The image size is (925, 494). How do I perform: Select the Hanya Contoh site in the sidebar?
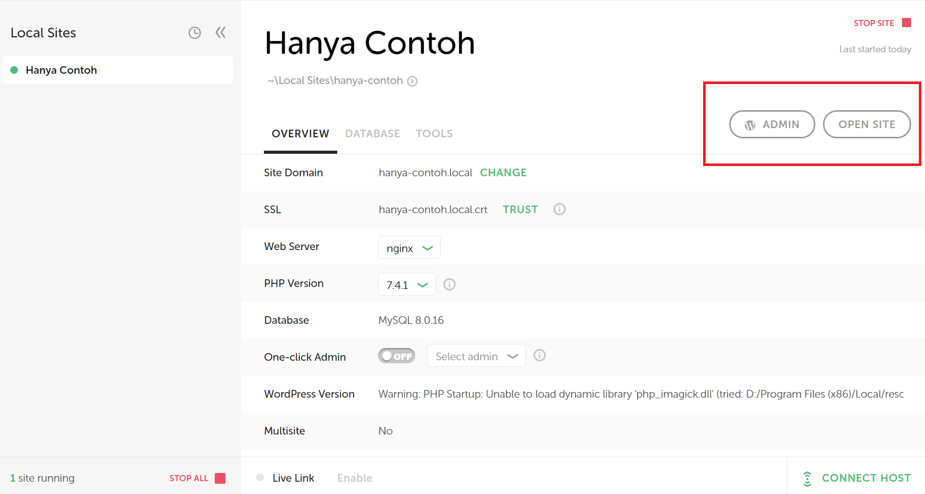(61, 70)
